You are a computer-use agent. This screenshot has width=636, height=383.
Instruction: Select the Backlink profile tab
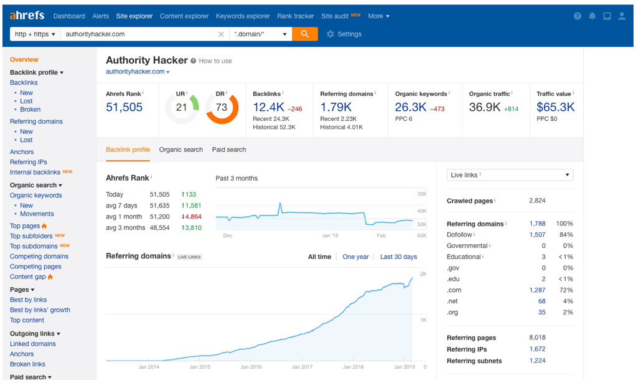tap(128, 149)
